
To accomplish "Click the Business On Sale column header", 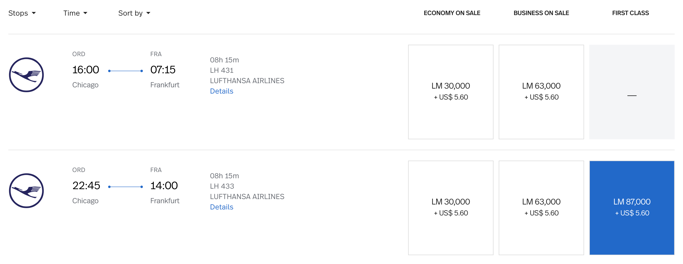I will pyautogui.click(x=541, y=13).
